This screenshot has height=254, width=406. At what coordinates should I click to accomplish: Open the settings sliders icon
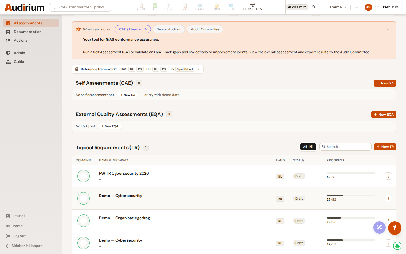(356, 7)
